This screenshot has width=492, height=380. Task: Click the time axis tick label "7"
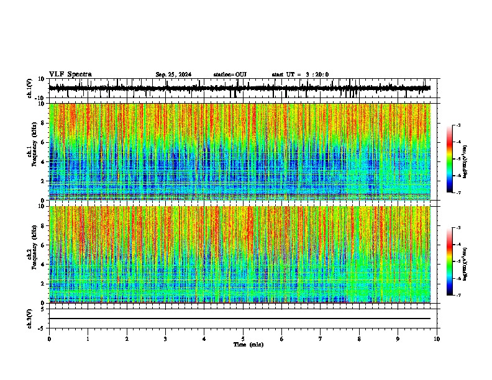click(x=321, y=339)
